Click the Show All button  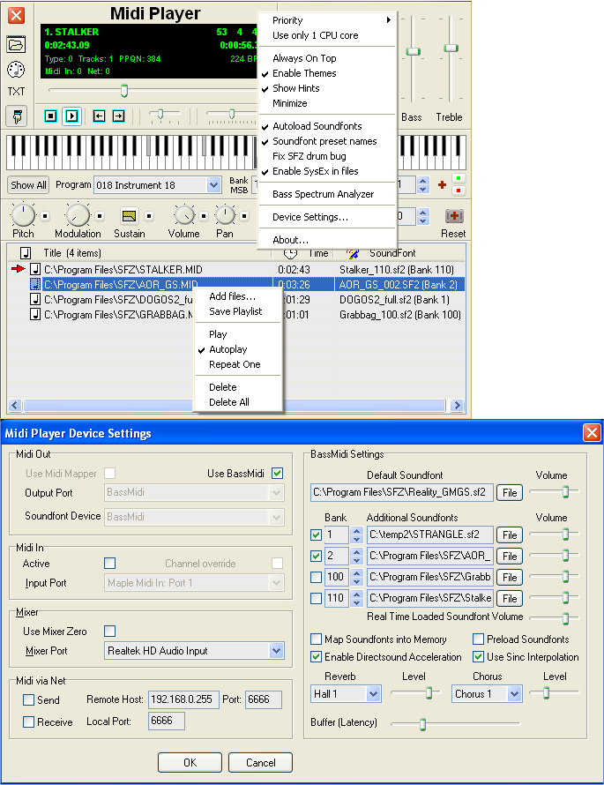coord(28,184)
